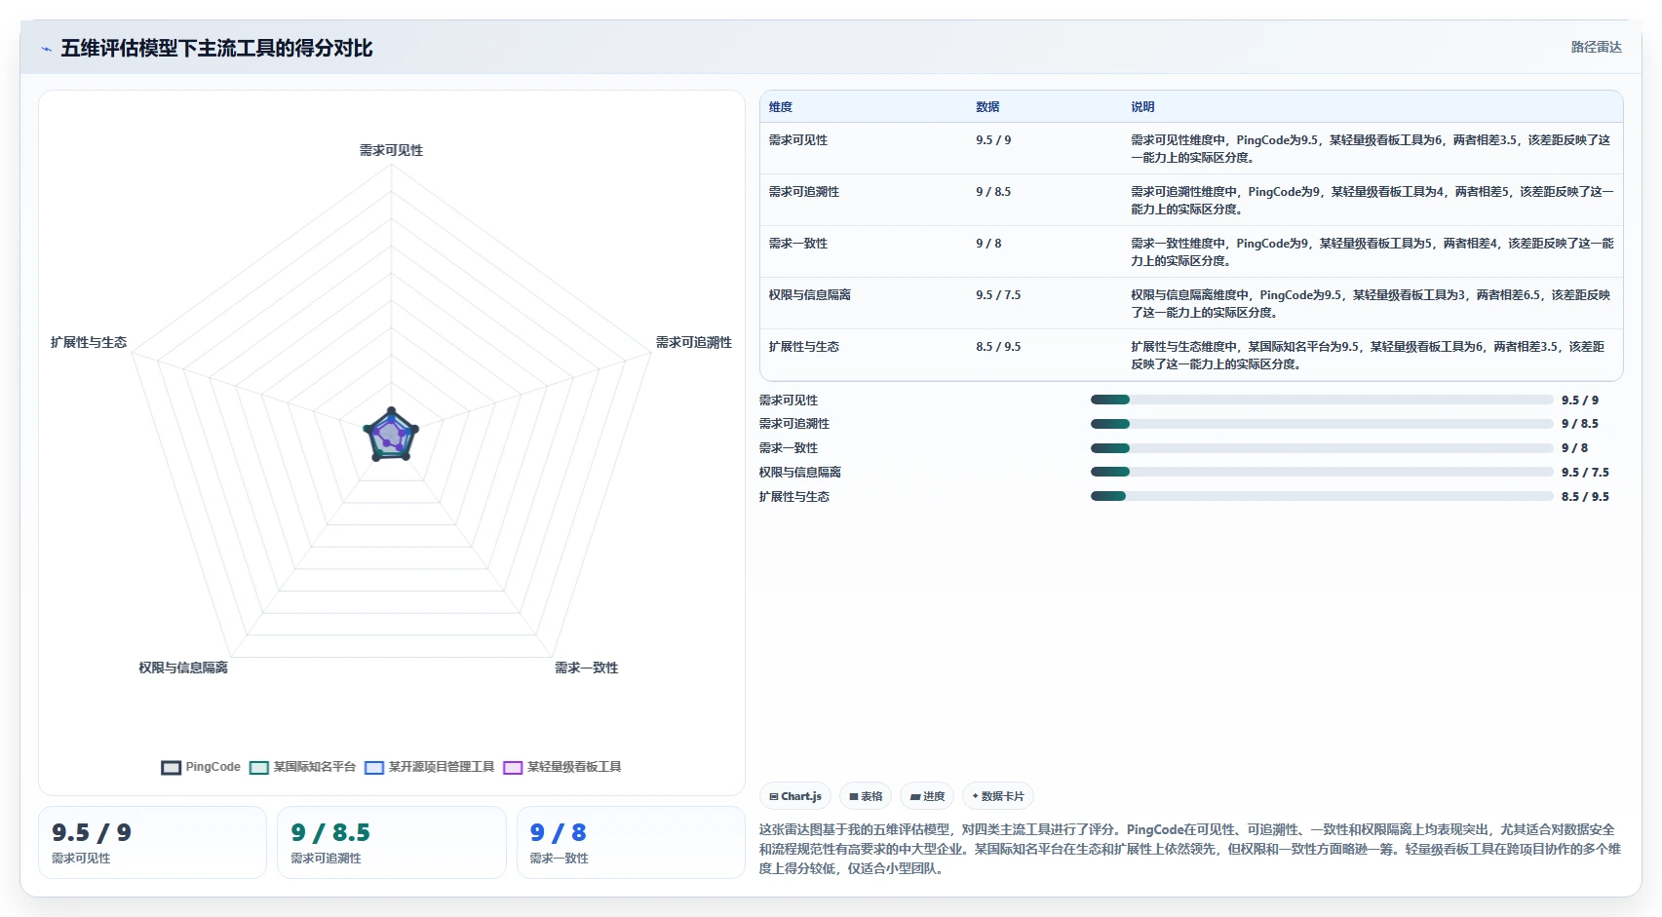This screenshot has width=1662, height=917.
Task: Toggle the 某开源项目管理工具 legend series
Action: (430, 767)
